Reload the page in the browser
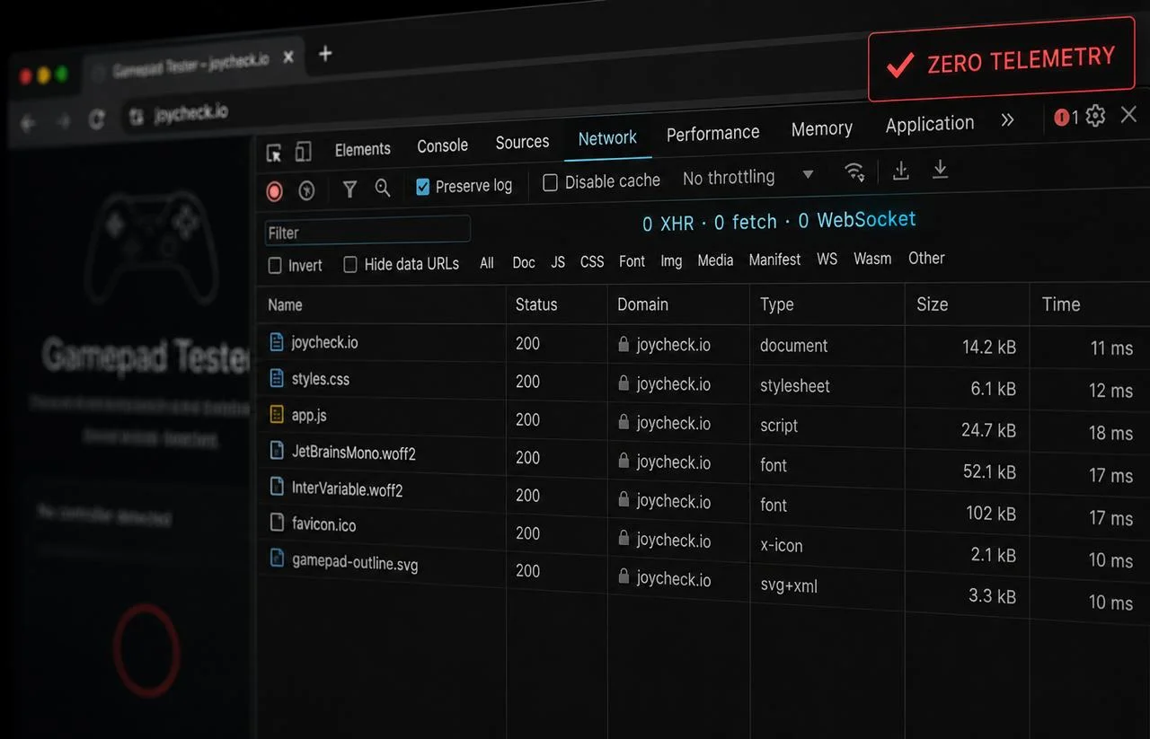Image resolution: width=1150 pixels, height=739 pixels. pyautogui.click(x=96, y=119)
